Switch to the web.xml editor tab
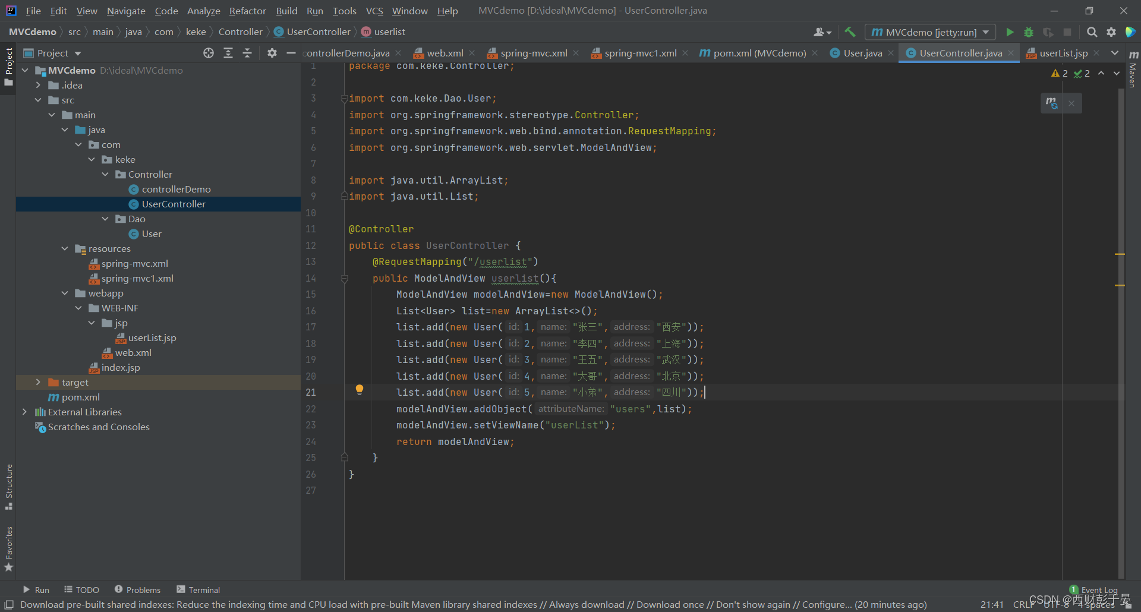 pos(445,53)
